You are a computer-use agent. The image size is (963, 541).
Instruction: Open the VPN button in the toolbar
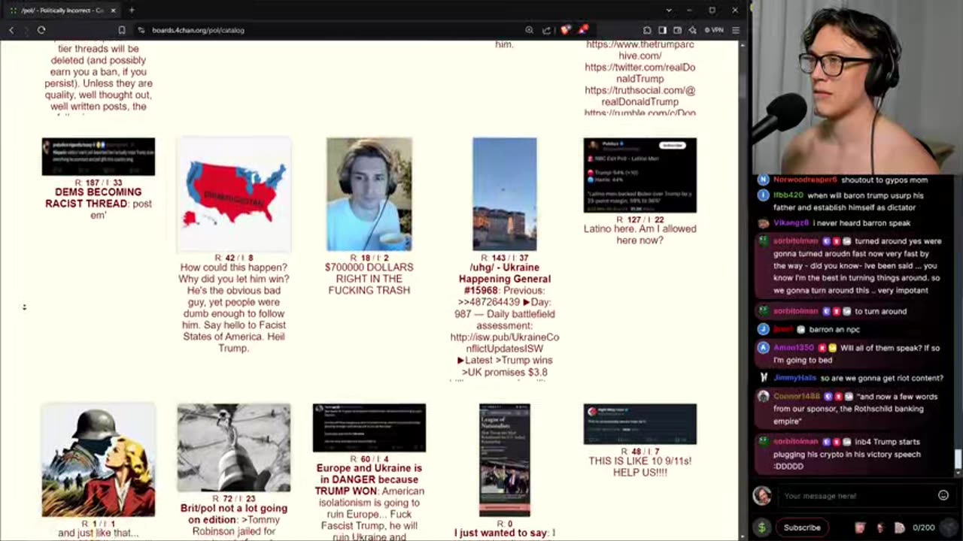[714, 30]
